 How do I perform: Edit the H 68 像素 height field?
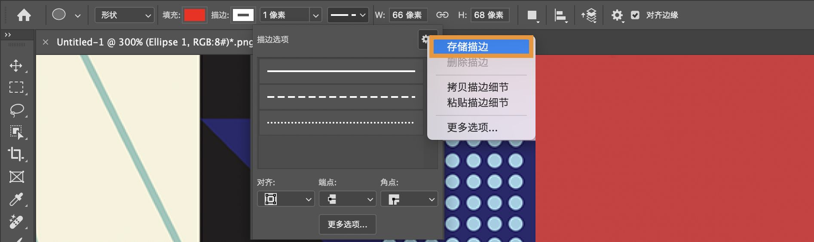(x=490, y=15)
